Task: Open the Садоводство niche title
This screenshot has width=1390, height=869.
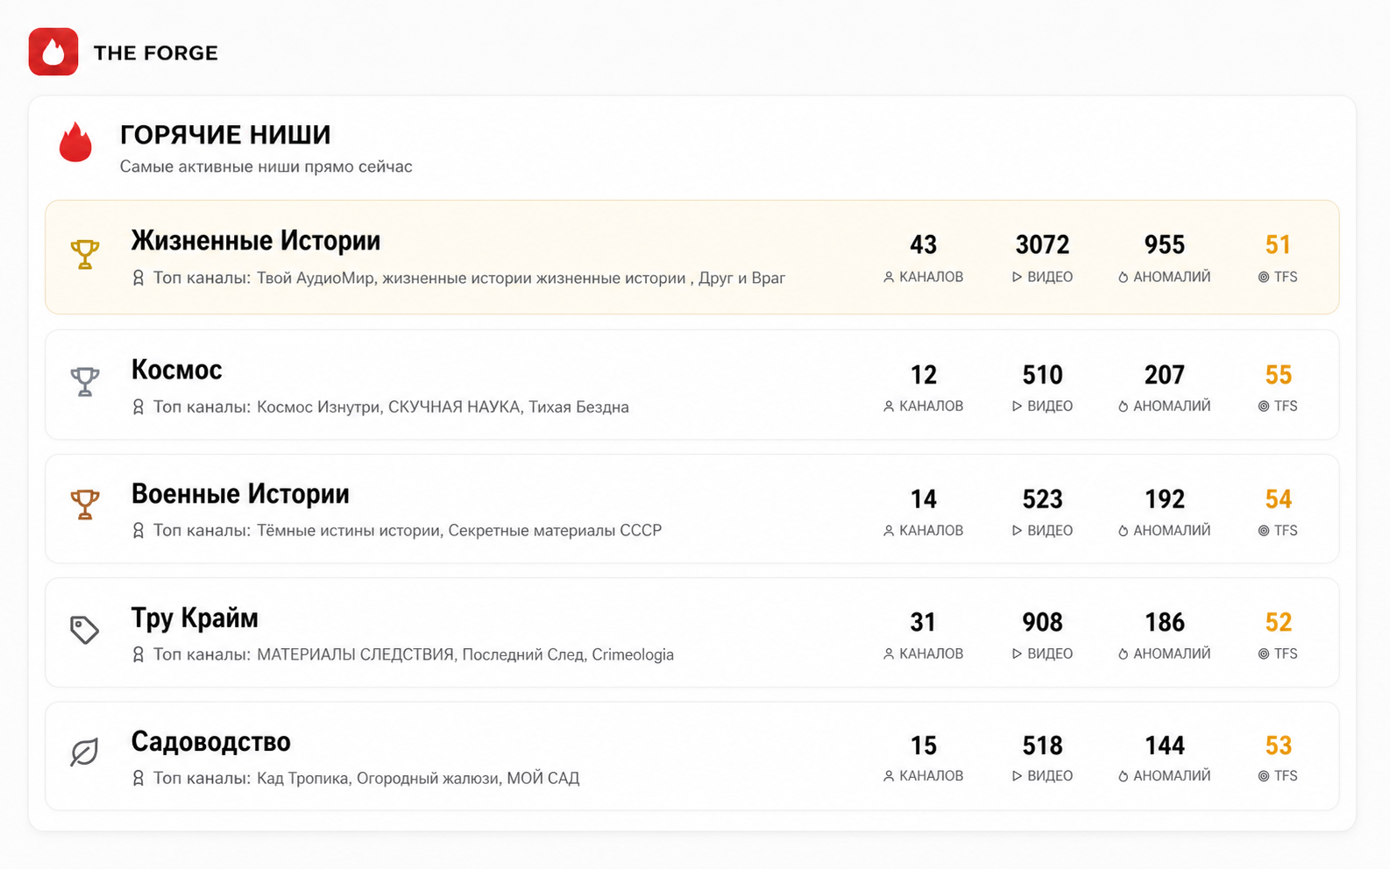Action: [211, 742]
